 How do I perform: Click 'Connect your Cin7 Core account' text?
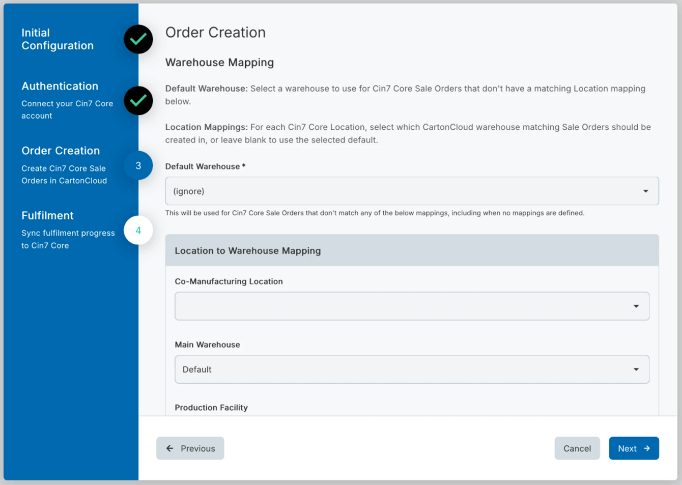click(67, 109)
